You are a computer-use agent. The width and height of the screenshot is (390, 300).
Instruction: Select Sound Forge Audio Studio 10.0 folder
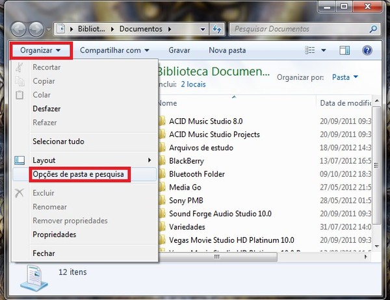tap(220, 214)
